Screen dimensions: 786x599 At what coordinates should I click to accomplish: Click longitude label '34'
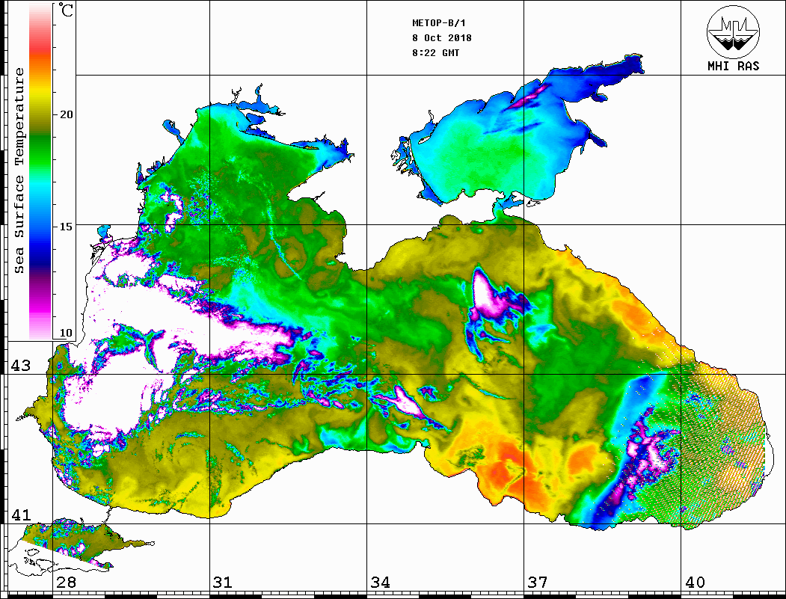pos(381,583)
